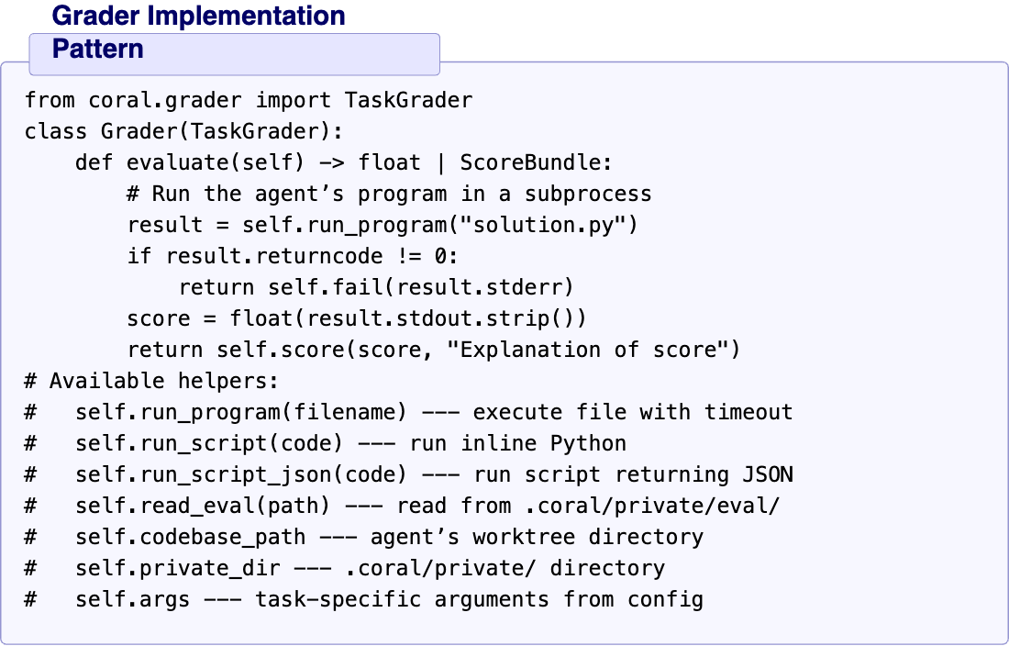The height and width of the screenshot is (646, 1009).
Task: Click the "return self.score(...)" line
Action: click(434, 350)
